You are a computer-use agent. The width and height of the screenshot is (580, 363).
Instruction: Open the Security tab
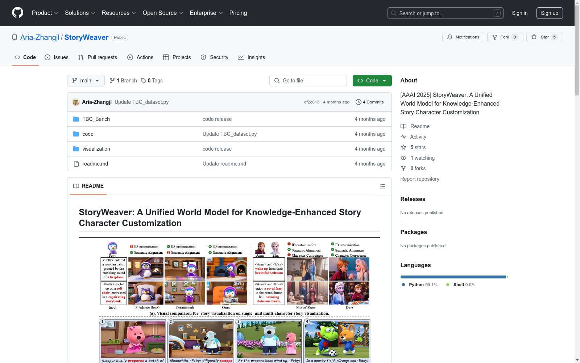click(x=215, y=57)
